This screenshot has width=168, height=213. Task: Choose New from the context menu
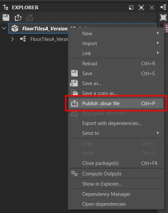tap(116, 33)
